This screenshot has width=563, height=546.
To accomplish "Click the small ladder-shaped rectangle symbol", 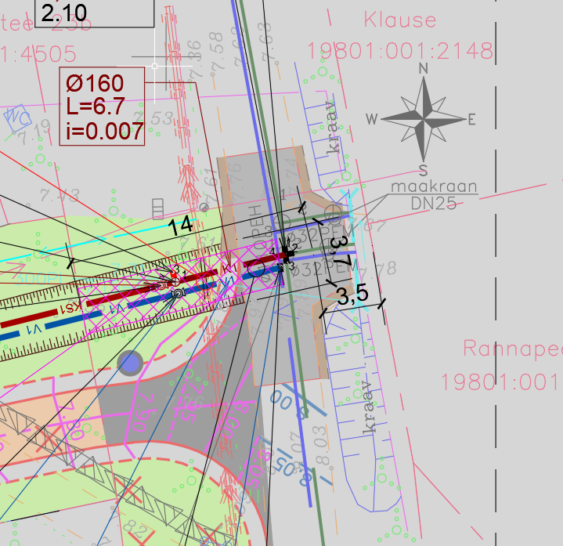I will [x=157, y=208].
